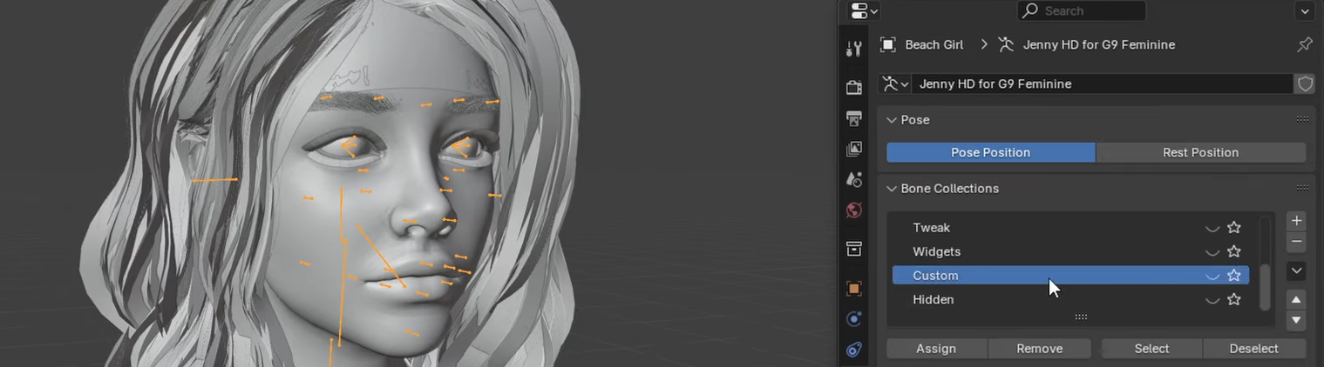Screen dimensions: 1324x367
Task: Open the Object Constraints properties tab icon
Action: 854,350
